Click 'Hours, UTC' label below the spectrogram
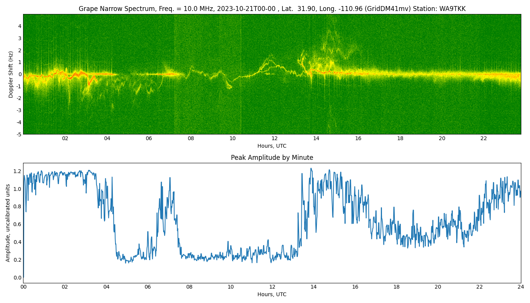 tap(272, 146)
